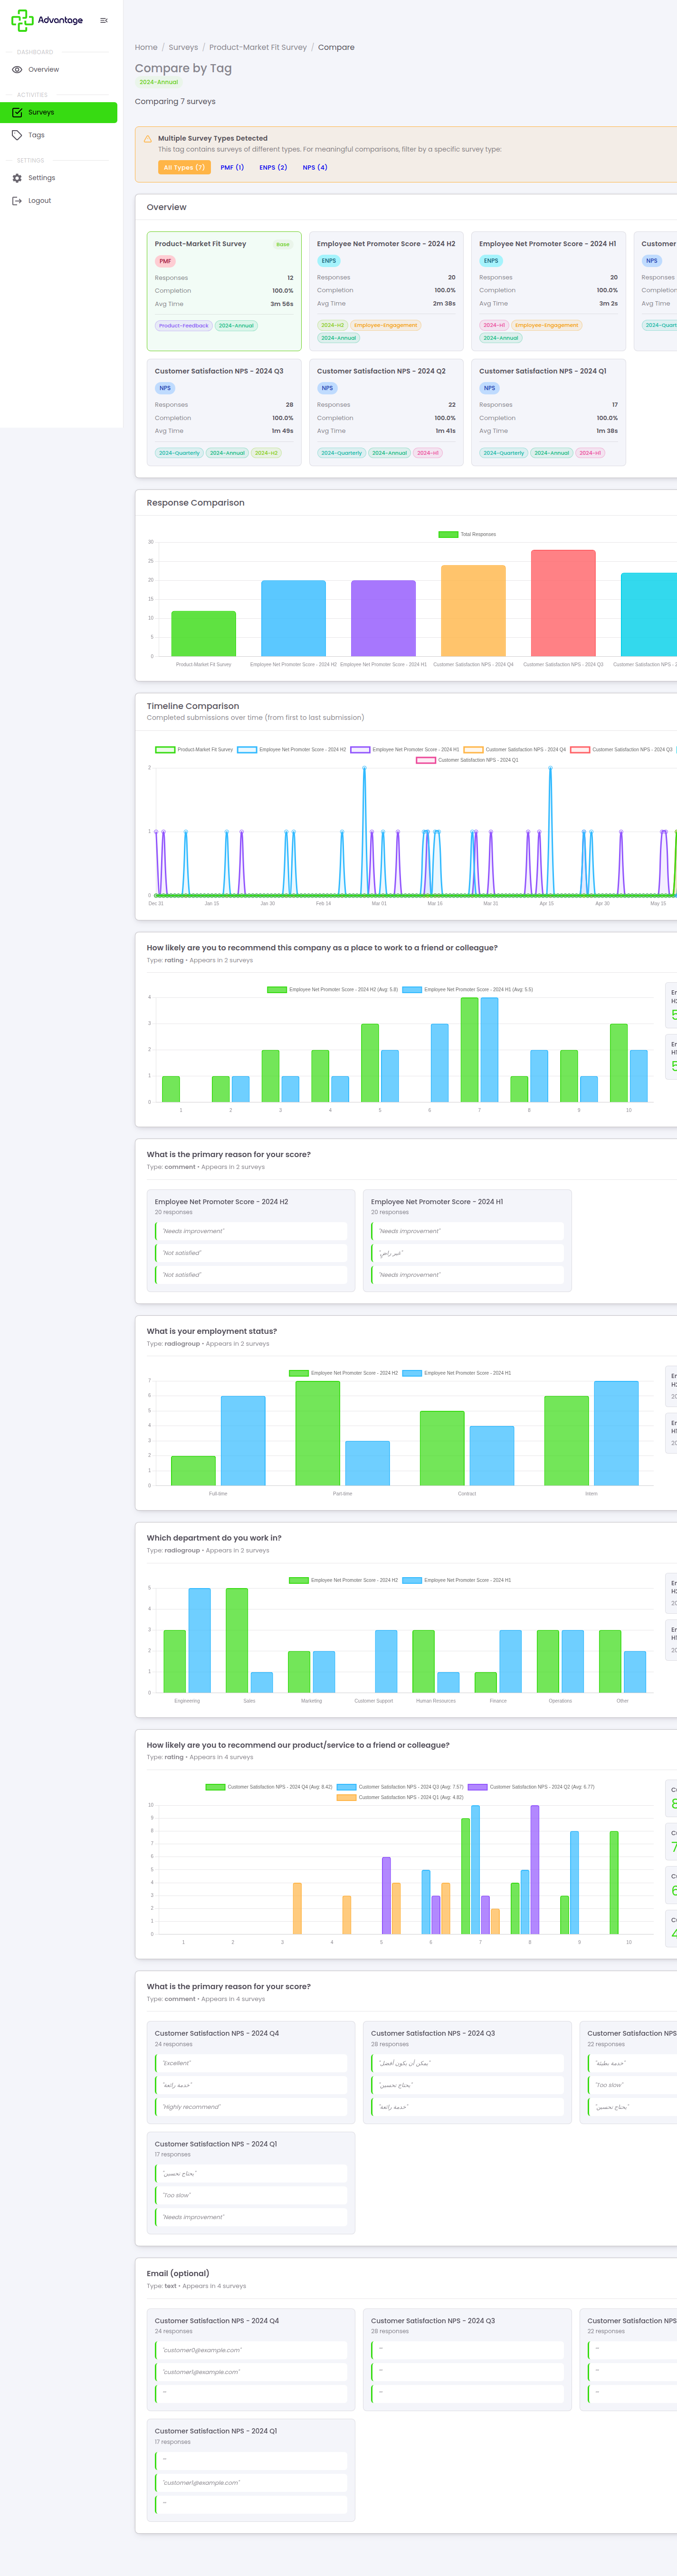
Task: Click the "Excellent" comment under NPS 2024 Q4
Action: (251, 2063)
